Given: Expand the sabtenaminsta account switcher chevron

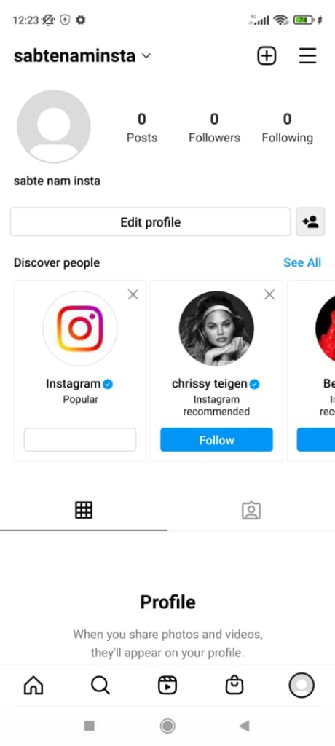Looking at the screenshot, I should click(x=146, y=56).
